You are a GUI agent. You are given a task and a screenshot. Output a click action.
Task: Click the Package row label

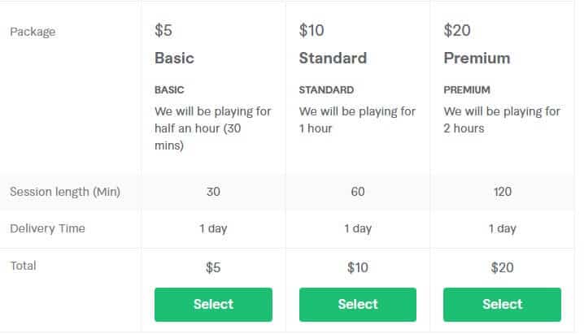point(33,32)
